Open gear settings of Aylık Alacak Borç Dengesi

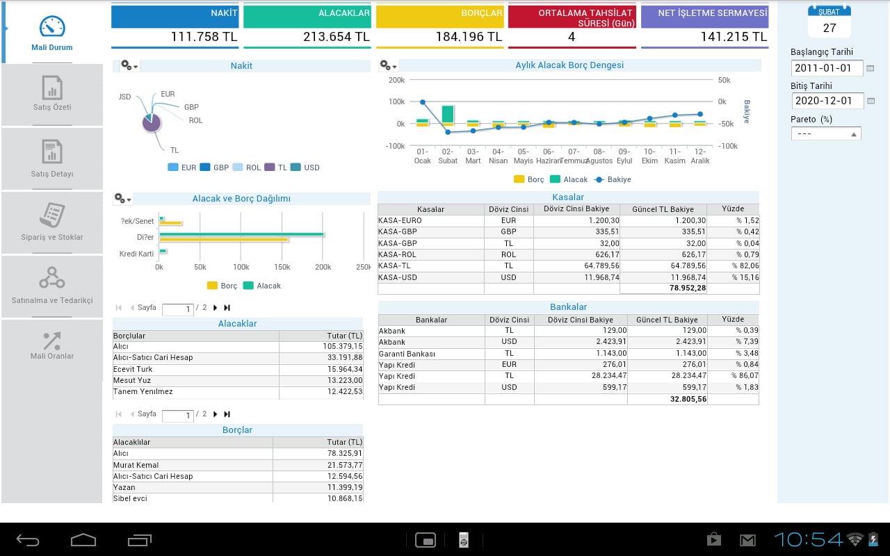tap(388, 65)
